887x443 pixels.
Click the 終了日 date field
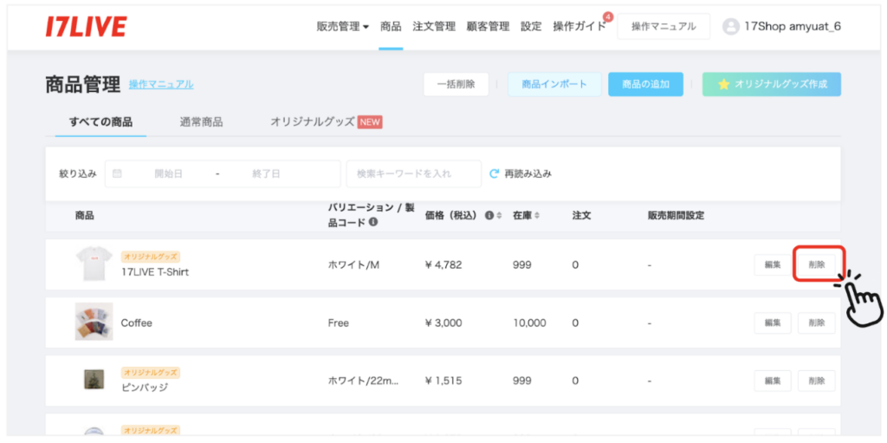tap(266, 174)
